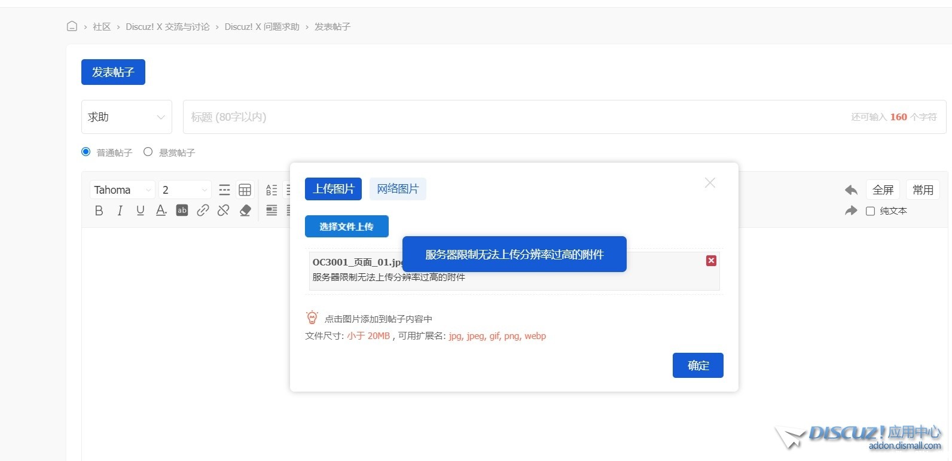Click the unlink (broken chain) icon
This screenshot has height=461, width=952.
224,210
